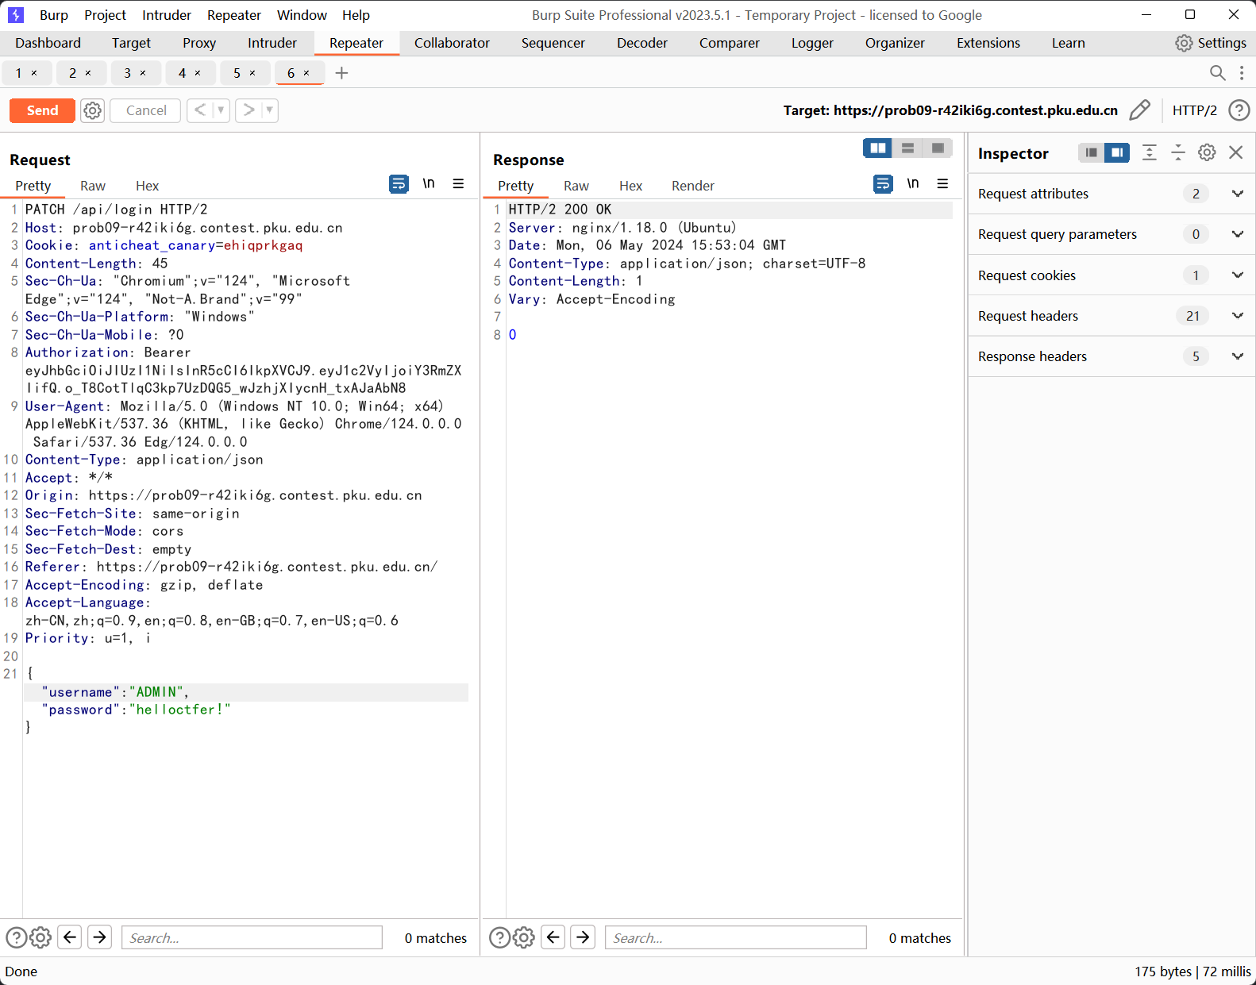1256x985 pixels.
Task: Click HTTP/2 protocol toggle
Action: point(1194,110)
